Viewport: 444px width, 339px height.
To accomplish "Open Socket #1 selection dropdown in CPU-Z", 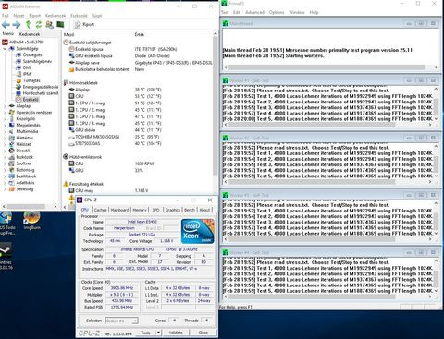I will tap(121, 321).
